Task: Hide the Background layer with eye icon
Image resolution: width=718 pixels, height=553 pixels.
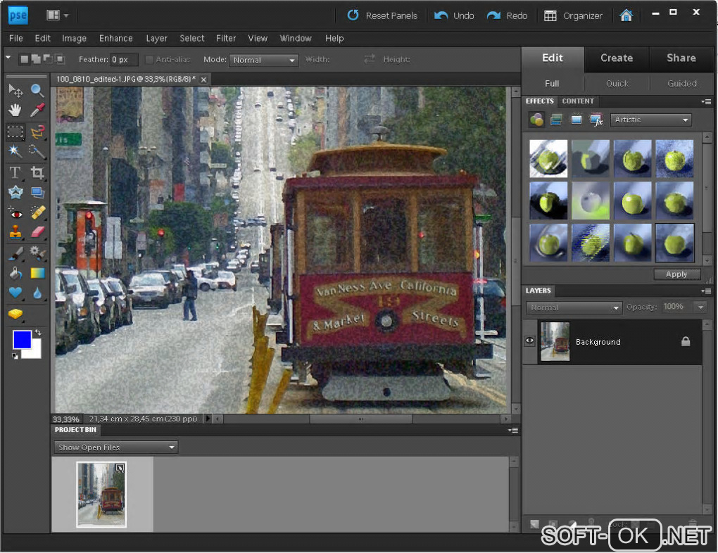Action: pyautogui.click(x=530, y=341)
